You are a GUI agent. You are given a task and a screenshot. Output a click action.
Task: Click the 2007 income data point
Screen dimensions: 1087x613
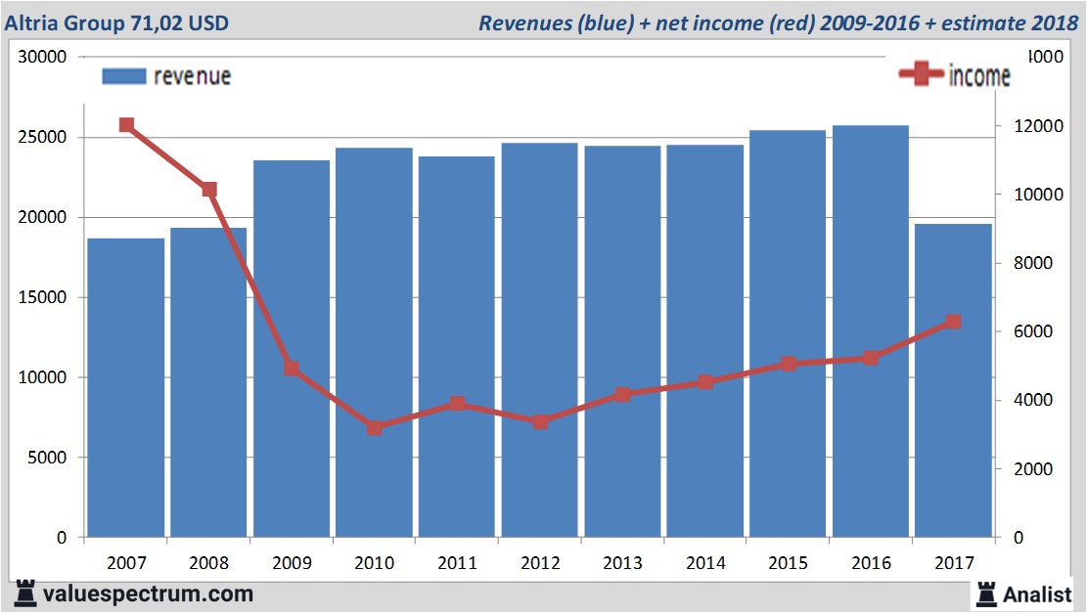(126, 125)
